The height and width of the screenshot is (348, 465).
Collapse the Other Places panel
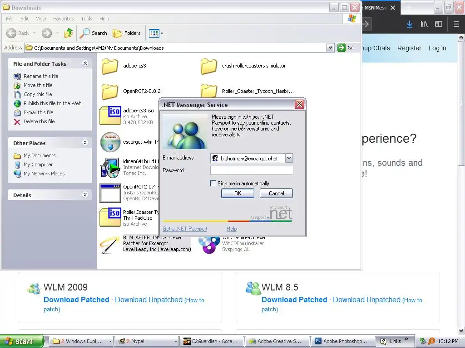85,143
